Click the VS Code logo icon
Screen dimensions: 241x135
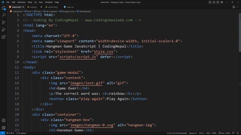tap(3, 2)
